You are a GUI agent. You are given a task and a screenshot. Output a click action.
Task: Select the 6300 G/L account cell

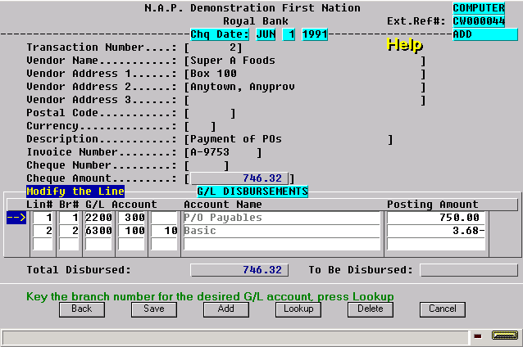coord(98,231)
